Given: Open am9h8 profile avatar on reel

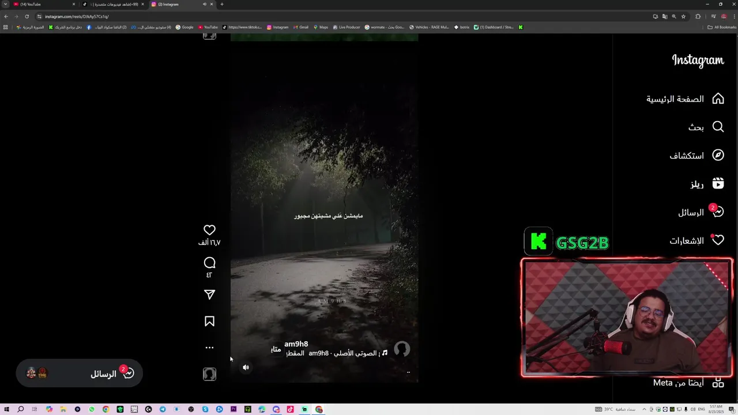Looking at the screenshot, I should click(402, 349).
